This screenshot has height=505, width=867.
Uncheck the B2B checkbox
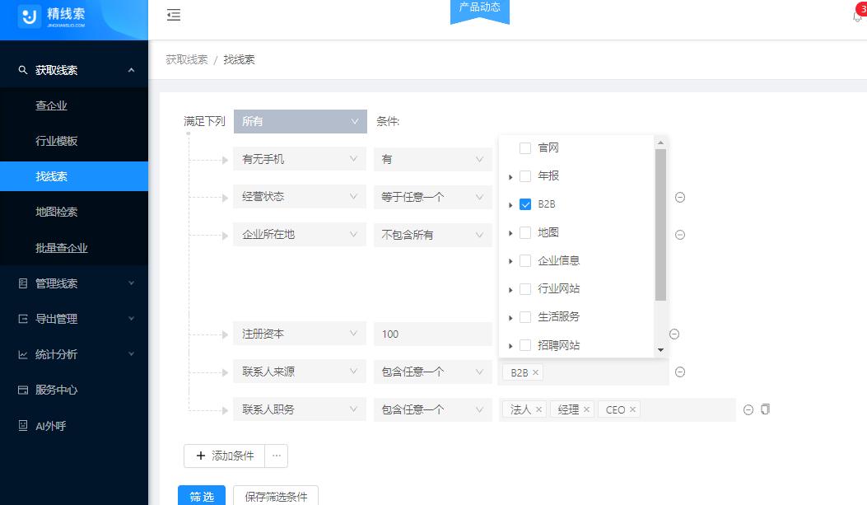(x=524, y=203)
